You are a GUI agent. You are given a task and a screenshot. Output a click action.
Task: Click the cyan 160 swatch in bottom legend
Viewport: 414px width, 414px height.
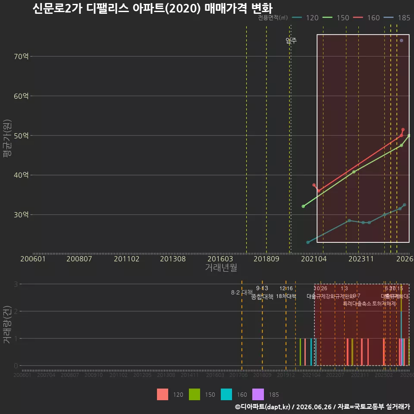click(x=226, y=394)
